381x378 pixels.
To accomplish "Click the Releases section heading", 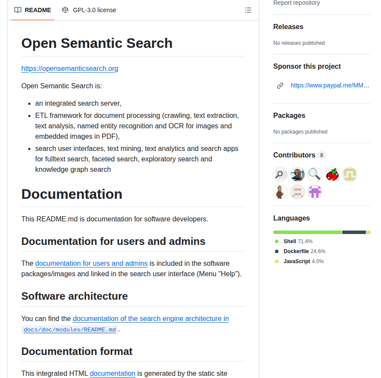I will (288, 27).
